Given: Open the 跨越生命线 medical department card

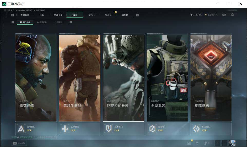Looking at the screenshot, I should click(80, 78).
